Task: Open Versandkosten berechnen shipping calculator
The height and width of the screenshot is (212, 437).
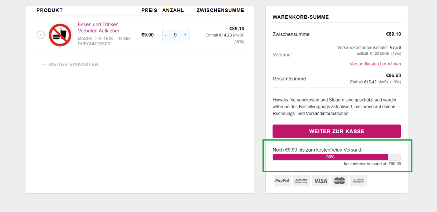Action: (375, 64)
